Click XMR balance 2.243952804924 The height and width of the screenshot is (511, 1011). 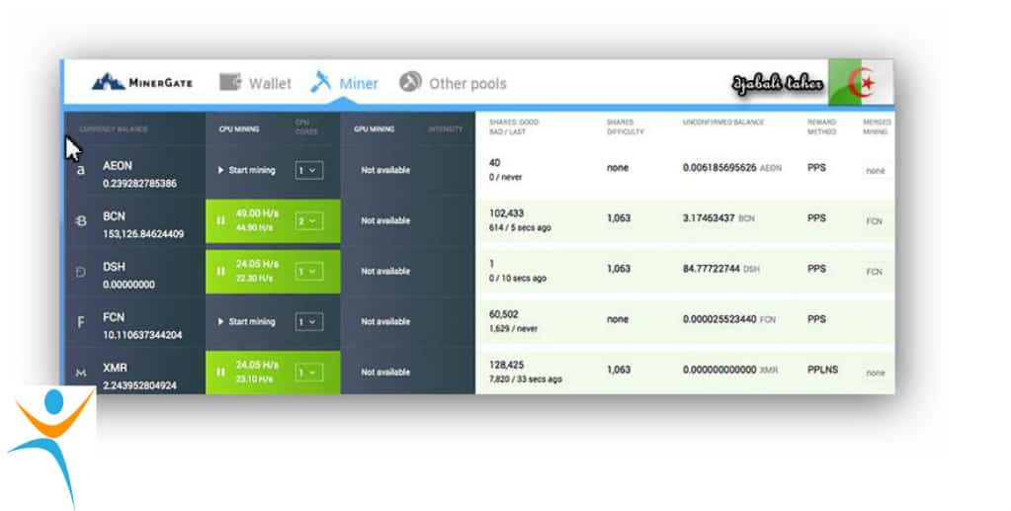point(139,385)
